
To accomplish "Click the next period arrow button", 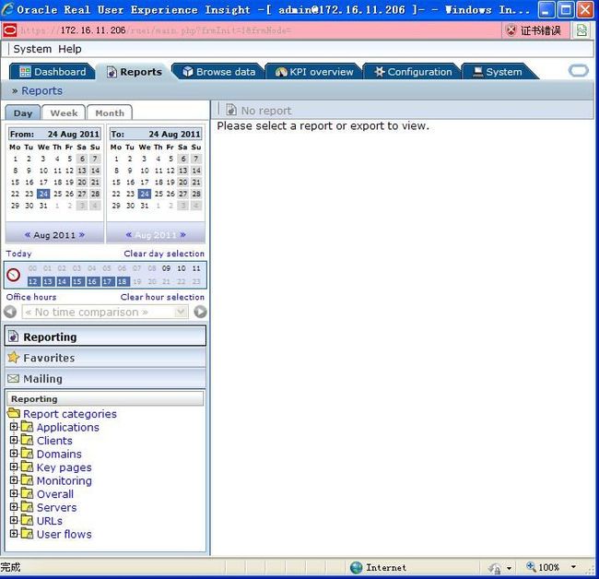I will (x=200, y=312).
